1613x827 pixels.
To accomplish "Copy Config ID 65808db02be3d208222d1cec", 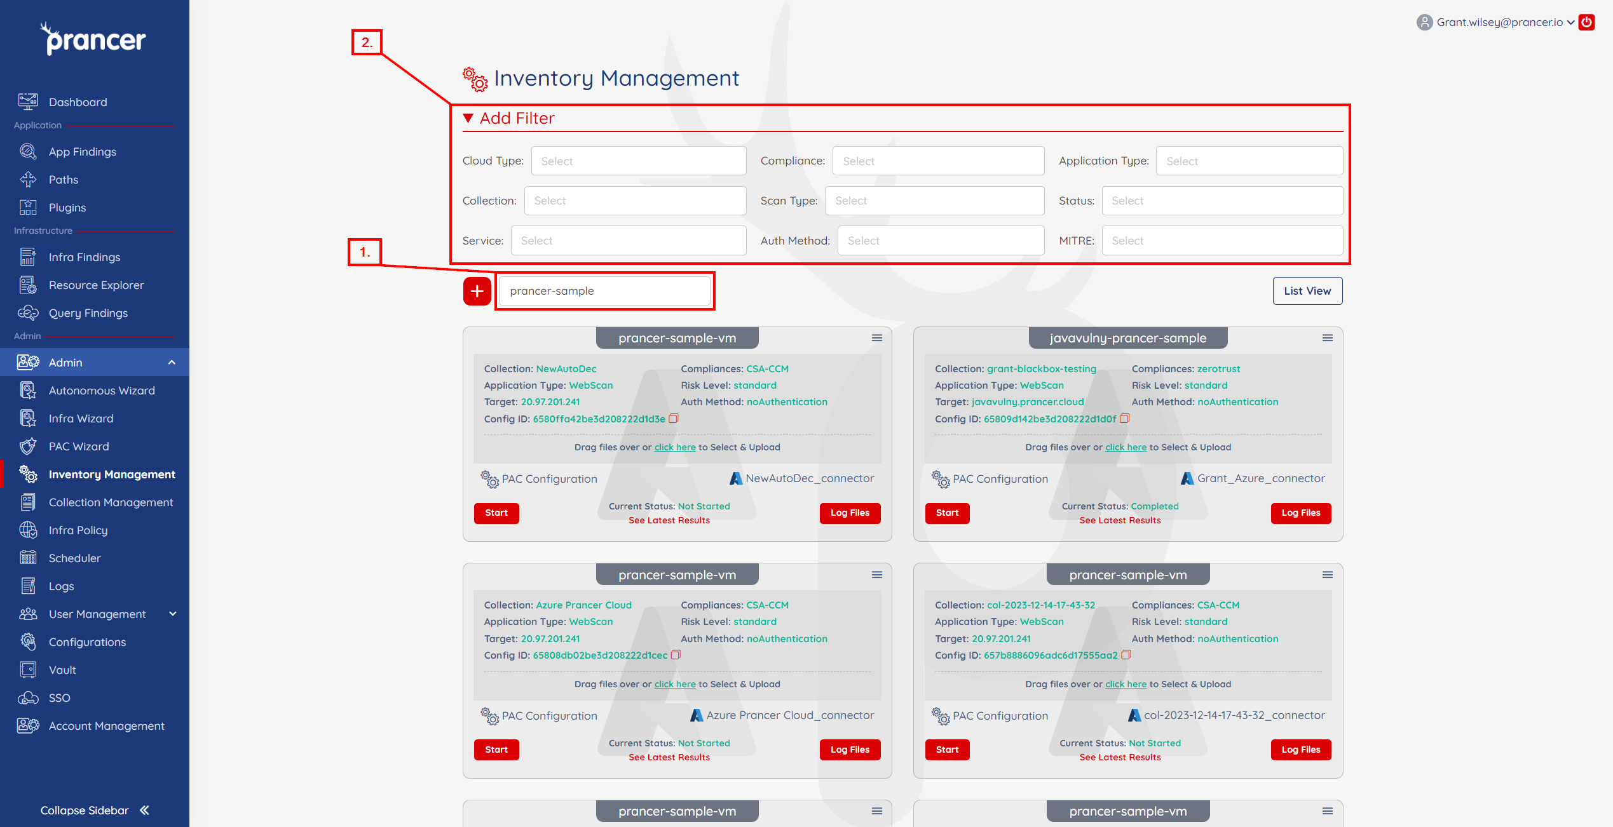I will pos(676,655).
